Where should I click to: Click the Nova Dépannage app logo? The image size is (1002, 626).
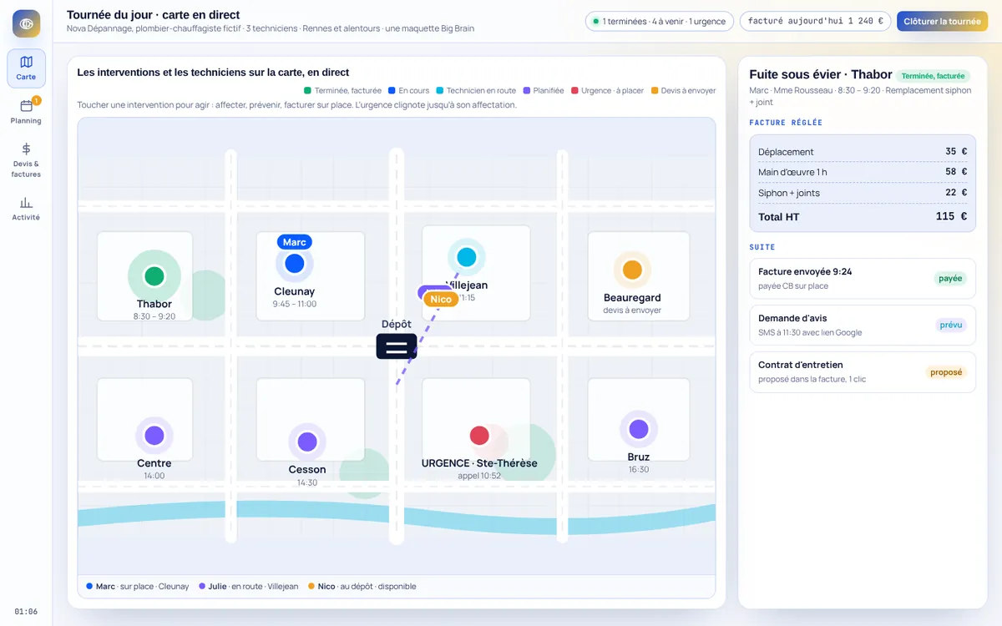point(26,23)
